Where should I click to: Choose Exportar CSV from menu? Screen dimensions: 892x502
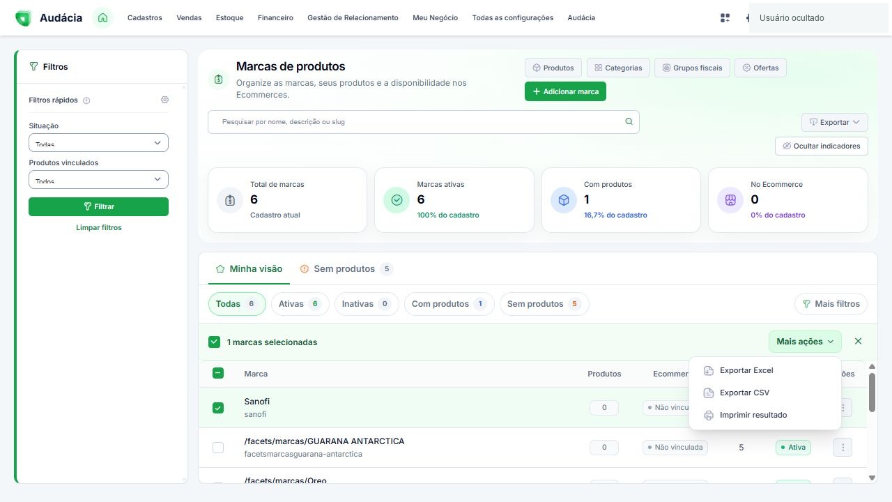point(765,393)
